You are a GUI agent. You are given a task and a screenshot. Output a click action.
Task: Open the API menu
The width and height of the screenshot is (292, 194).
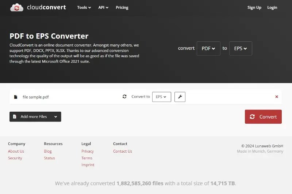tap(103, 7)
